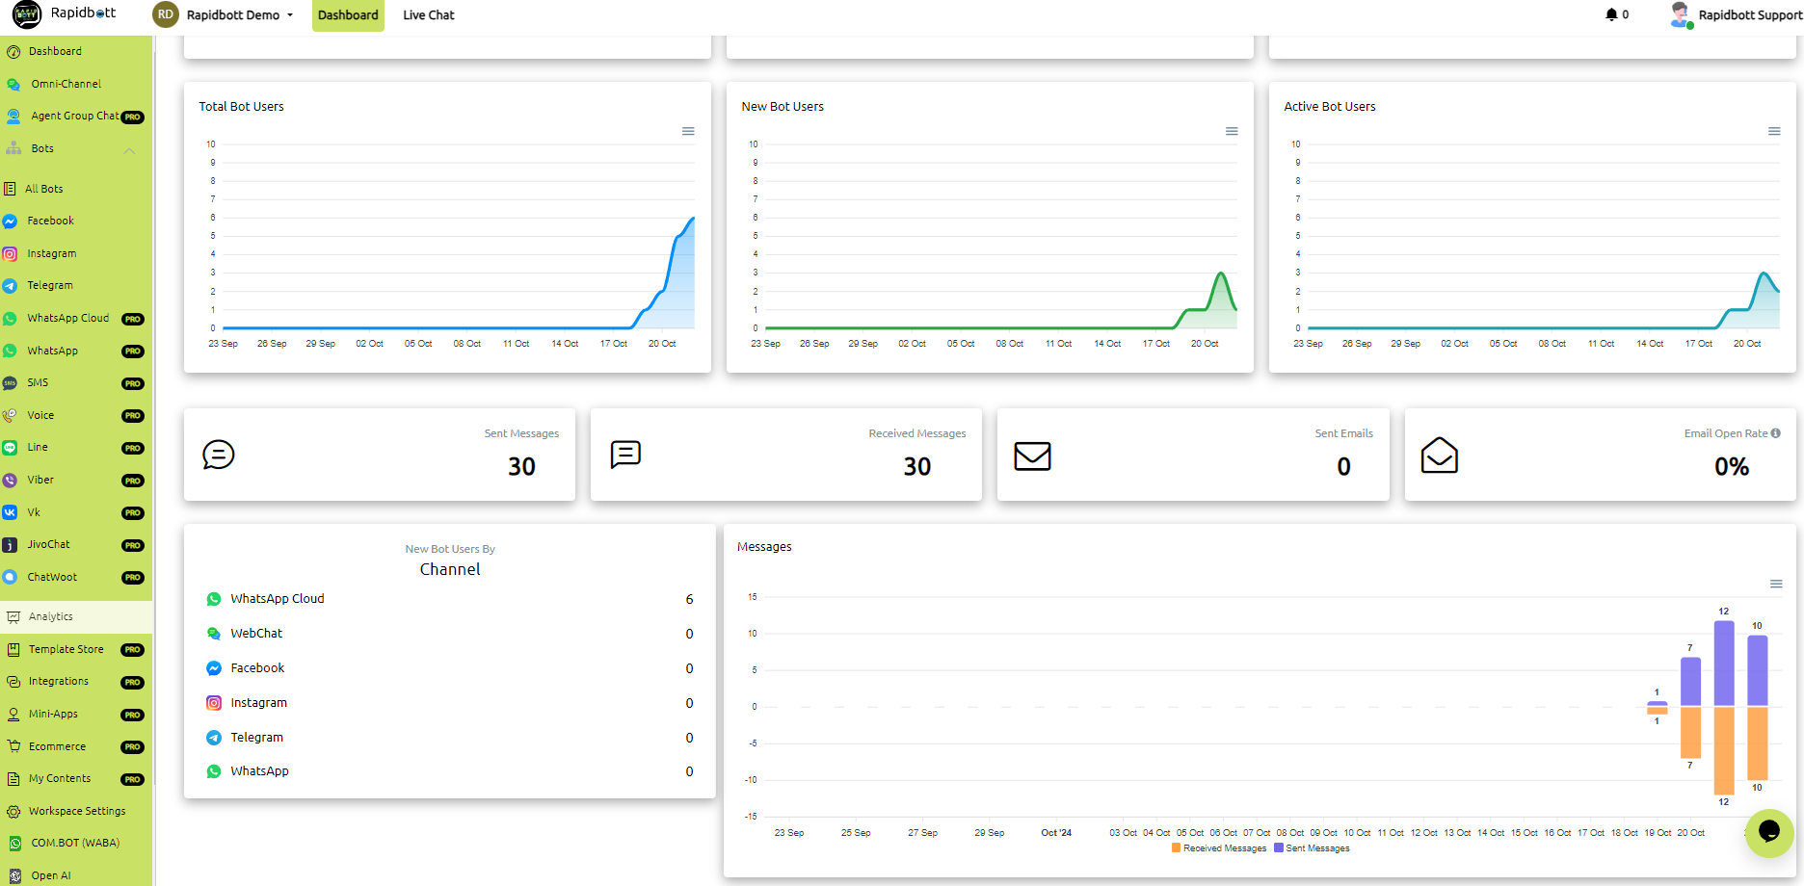Click the Telegram icon in sidebar
Image resolution: width=1804 pixels, height=886 pixels.
pos(11,286)
